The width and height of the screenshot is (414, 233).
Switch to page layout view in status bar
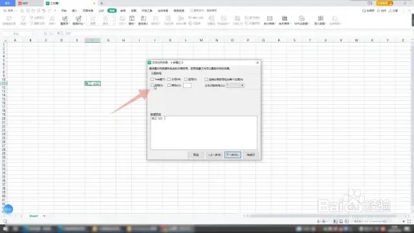pyautogui.click(x=341, y=221)
